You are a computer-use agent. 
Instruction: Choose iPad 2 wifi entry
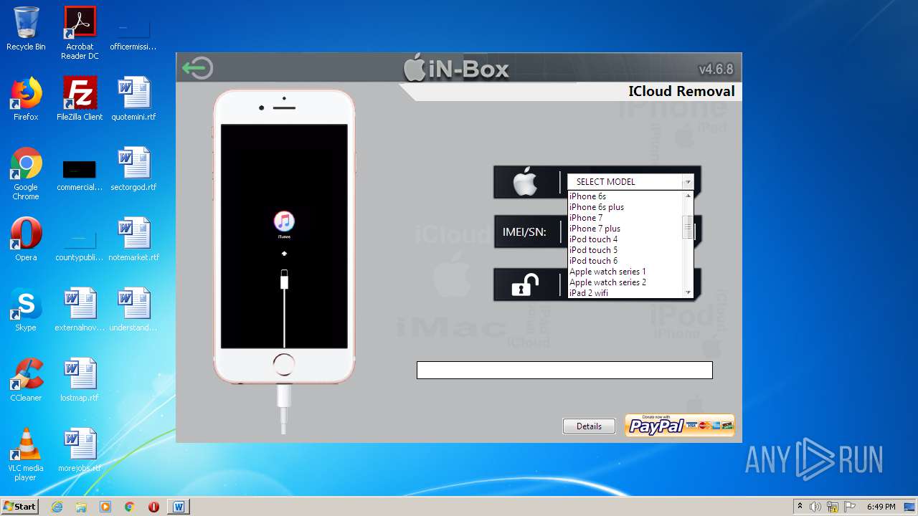coord(588,293)
